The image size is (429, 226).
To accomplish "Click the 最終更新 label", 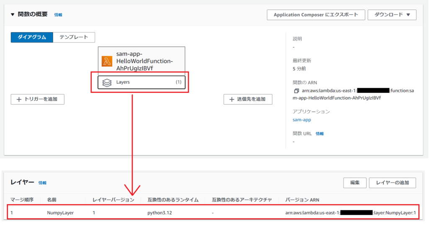I will 302,61.
